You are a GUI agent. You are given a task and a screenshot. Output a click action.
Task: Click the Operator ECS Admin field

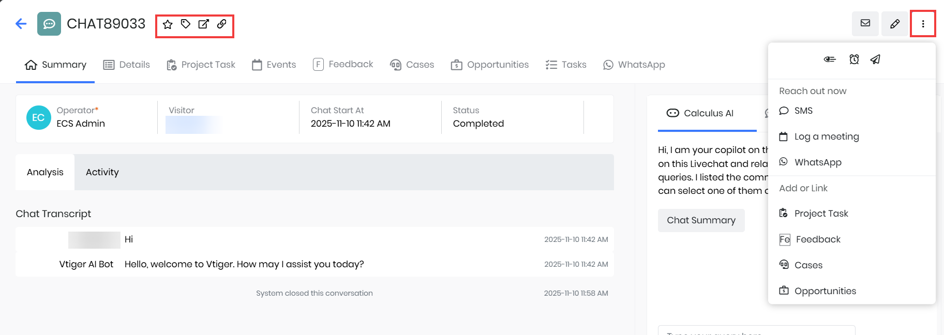point(81,124)
